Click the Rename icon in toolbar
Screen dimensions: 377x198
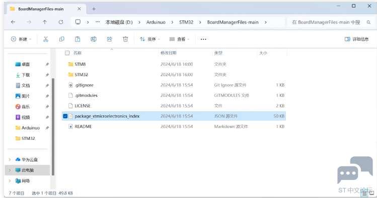[x=94, y=39]
